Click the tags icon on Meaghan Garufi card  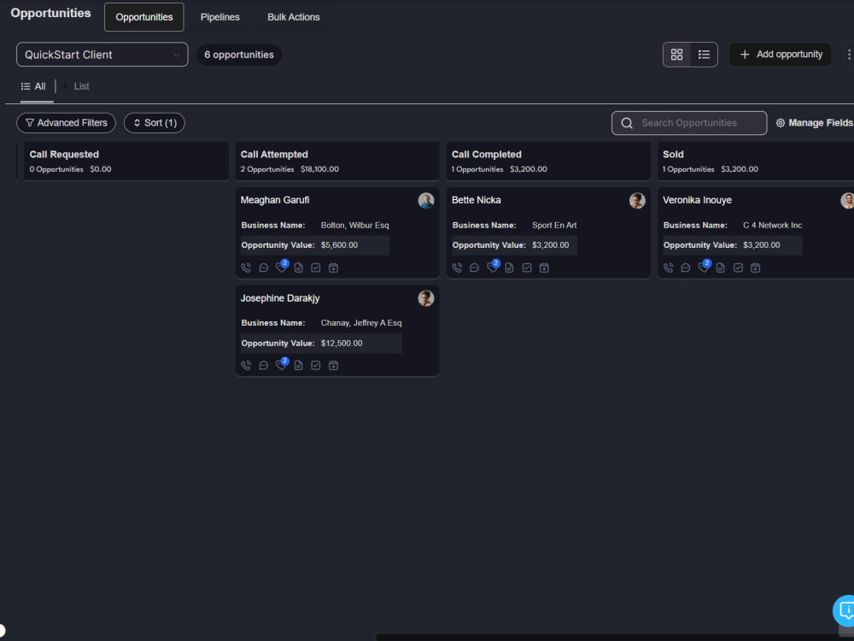[281, 267]
